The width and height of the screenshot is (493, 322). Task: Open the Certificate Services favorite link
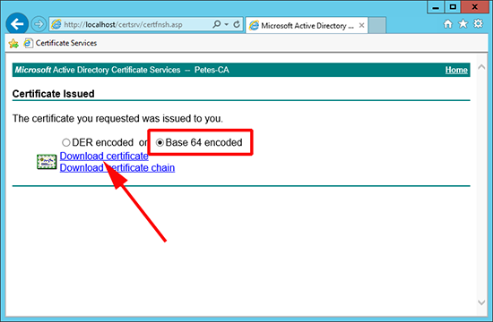tap(60, 43)
